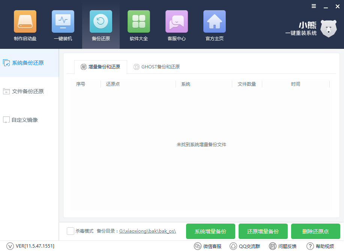This screenshot has height=251, width=344.
Task: Go to the 官方主页 official homepage
Action: click(x=215, y=22)
